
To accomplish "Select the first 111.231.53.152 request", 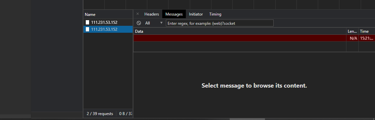I will click(108, 22).
